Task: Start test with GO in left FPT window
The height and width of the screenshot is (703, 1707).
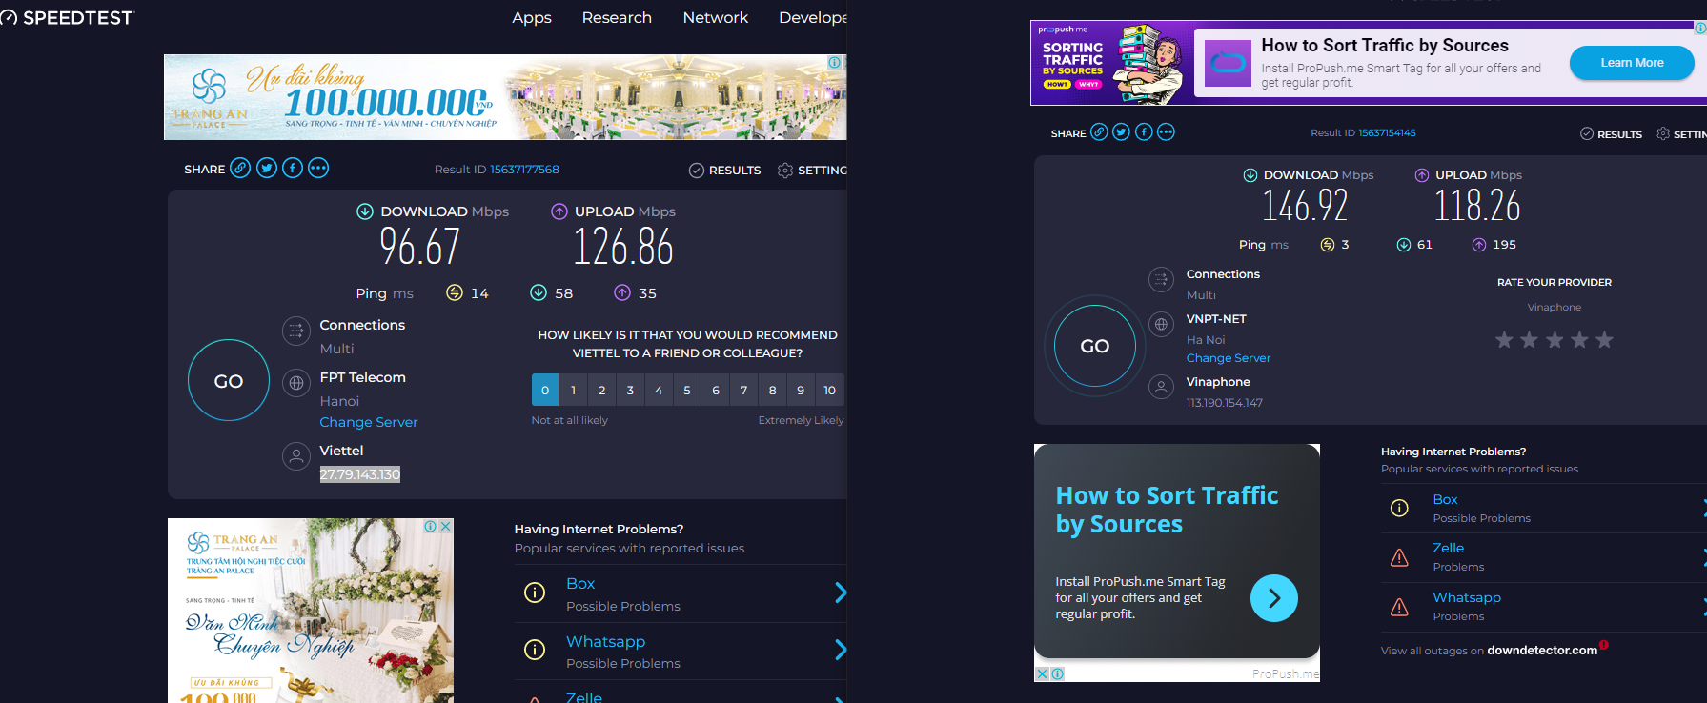Action: pyautogui.click(x=229, y=380)
